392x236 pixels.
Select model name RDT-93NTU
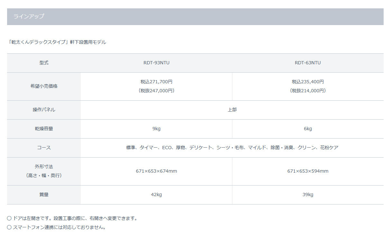[156, 63]
